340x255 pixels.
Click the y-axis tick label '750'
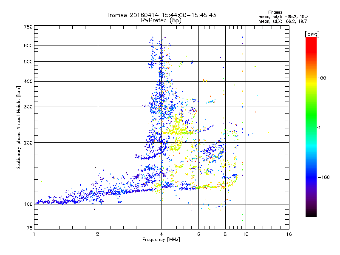point(28,27)
